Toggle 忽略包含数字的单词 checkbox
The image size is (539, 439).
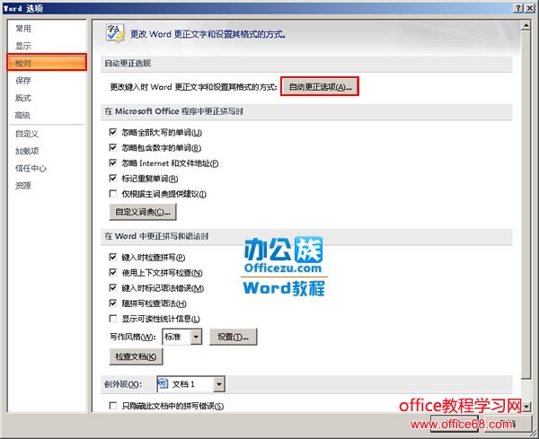(113, 147)
